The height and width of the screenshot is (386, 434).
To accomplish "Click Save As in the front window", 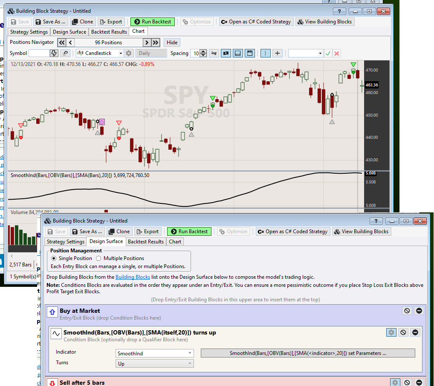I will click(x=87, y=232).
